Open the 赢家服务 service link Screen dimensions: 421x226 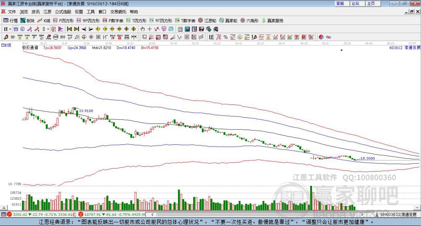coord(273,21)
